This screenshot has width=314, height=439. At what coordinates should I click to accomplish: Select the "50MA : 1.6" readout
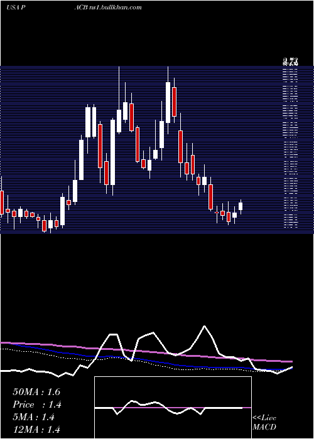[36, 392]
